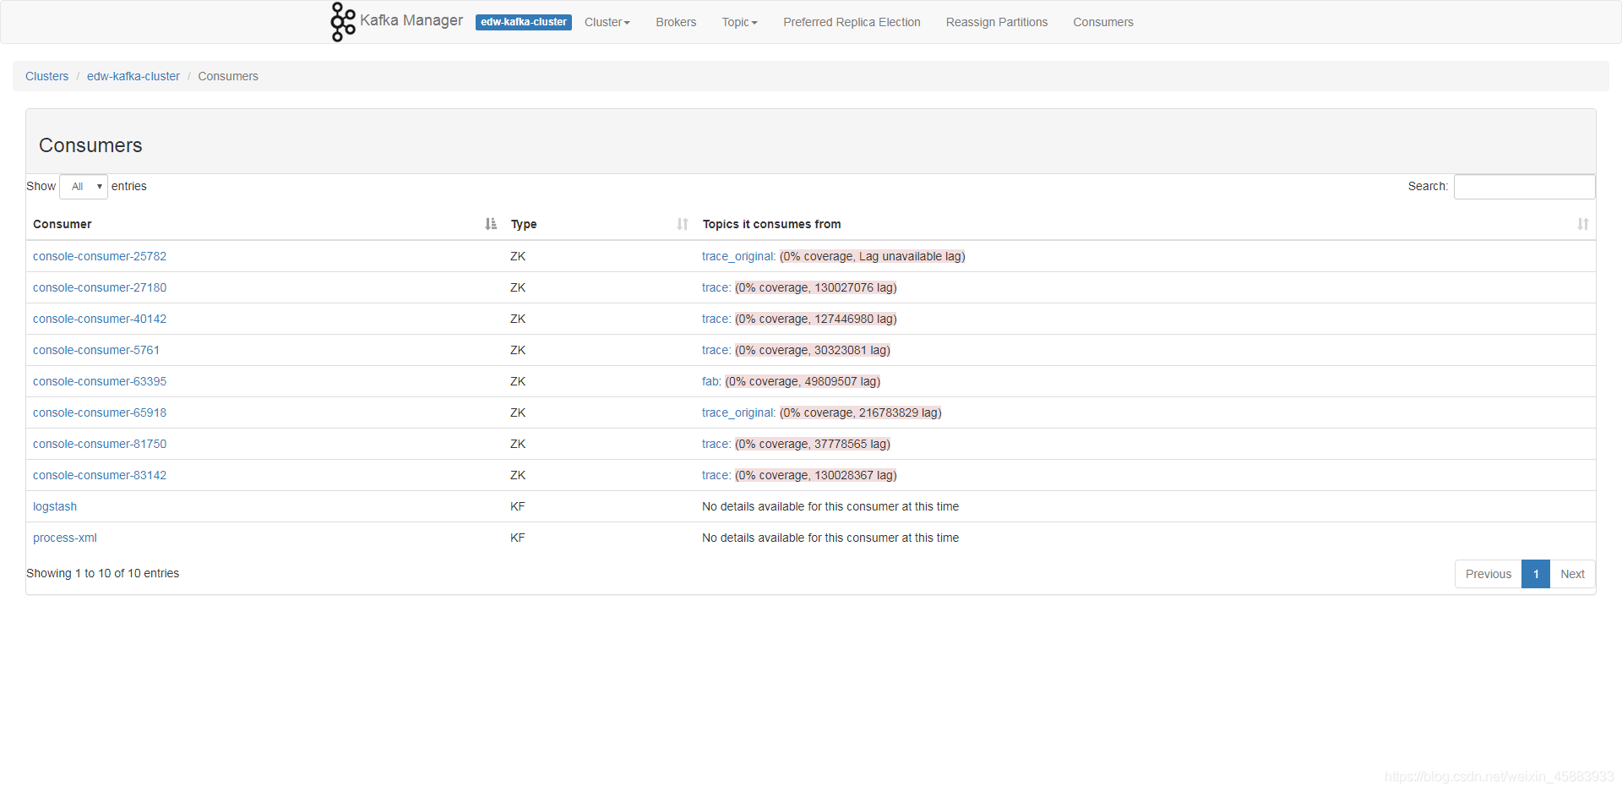Click 'Showing 1 to 10 of 10 entries'
Screen dimensions: 1622x792
coord(103,573)
